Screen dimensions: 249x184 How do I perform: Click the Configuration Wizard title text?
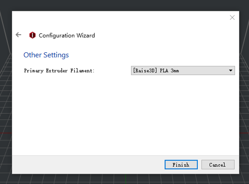click(x=67, y=35)
